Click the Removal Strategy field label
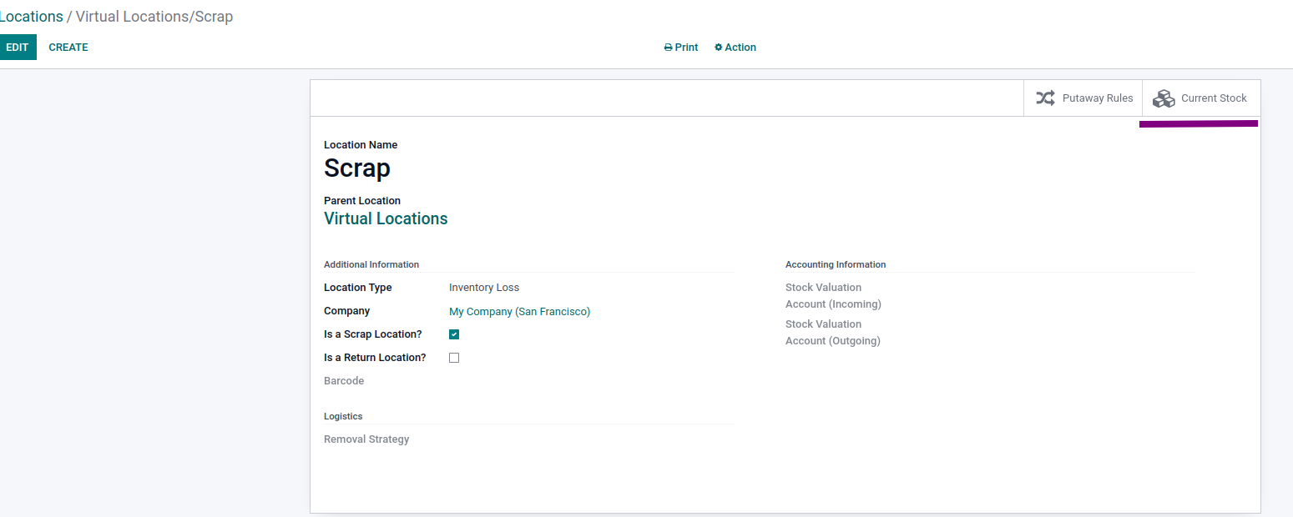 point(366,439)
